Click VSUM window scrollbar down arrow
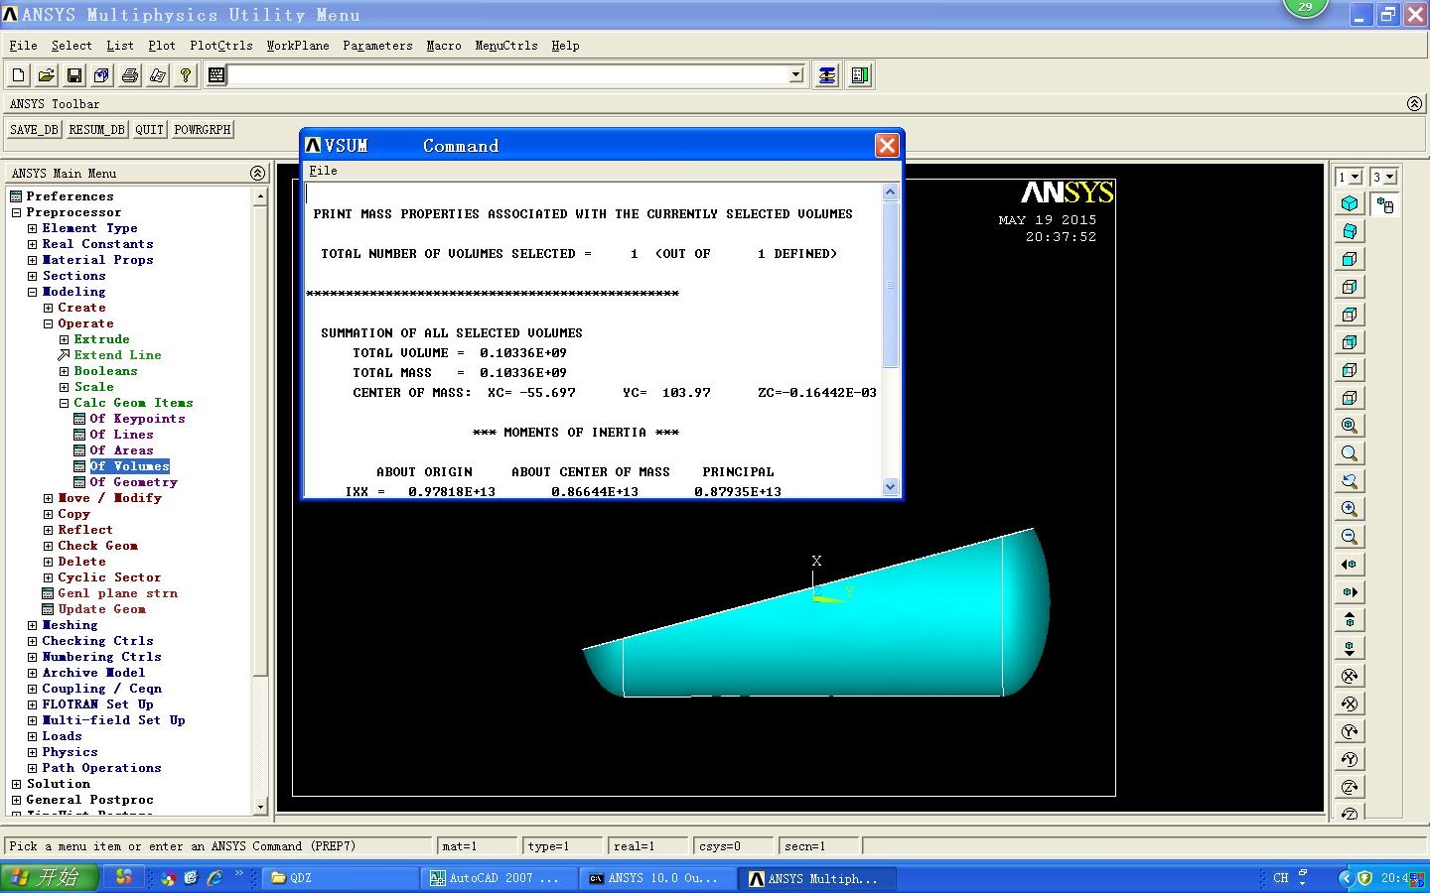The image size is (1430, 893). pos(890,486)
